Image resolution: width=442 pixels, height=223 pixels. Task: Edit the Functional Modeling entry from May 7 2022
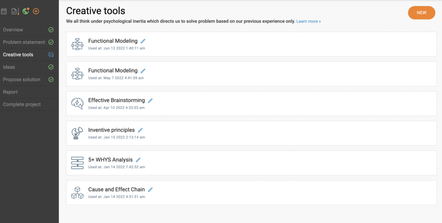pyautogui.click(x=143, y=71)
